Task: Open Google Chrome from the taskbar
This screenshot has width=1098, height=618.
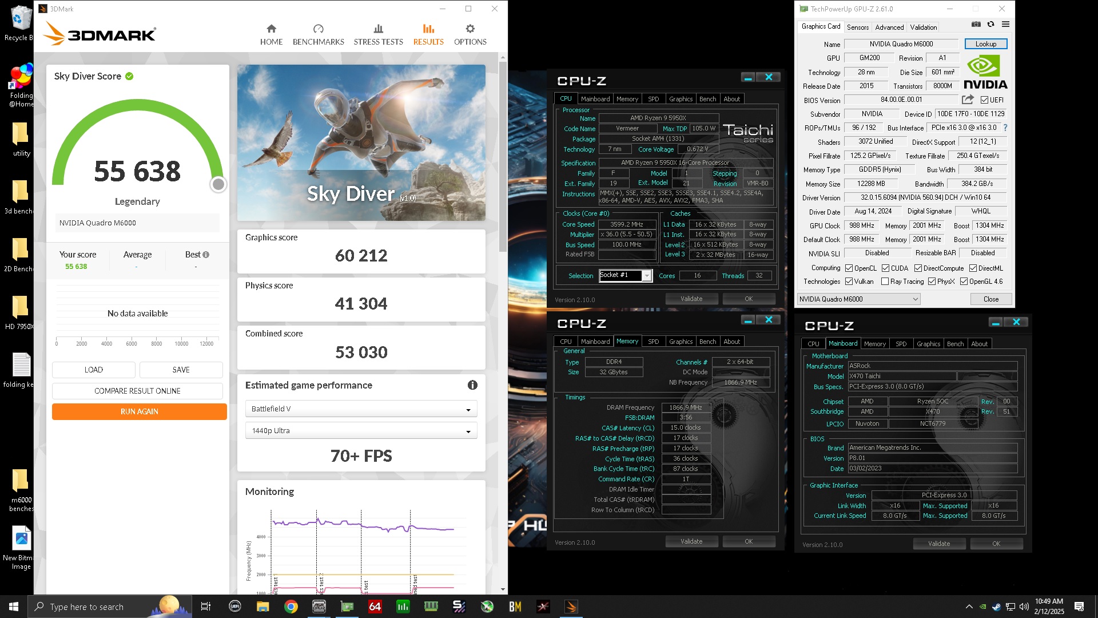Action: click(291, 607)
